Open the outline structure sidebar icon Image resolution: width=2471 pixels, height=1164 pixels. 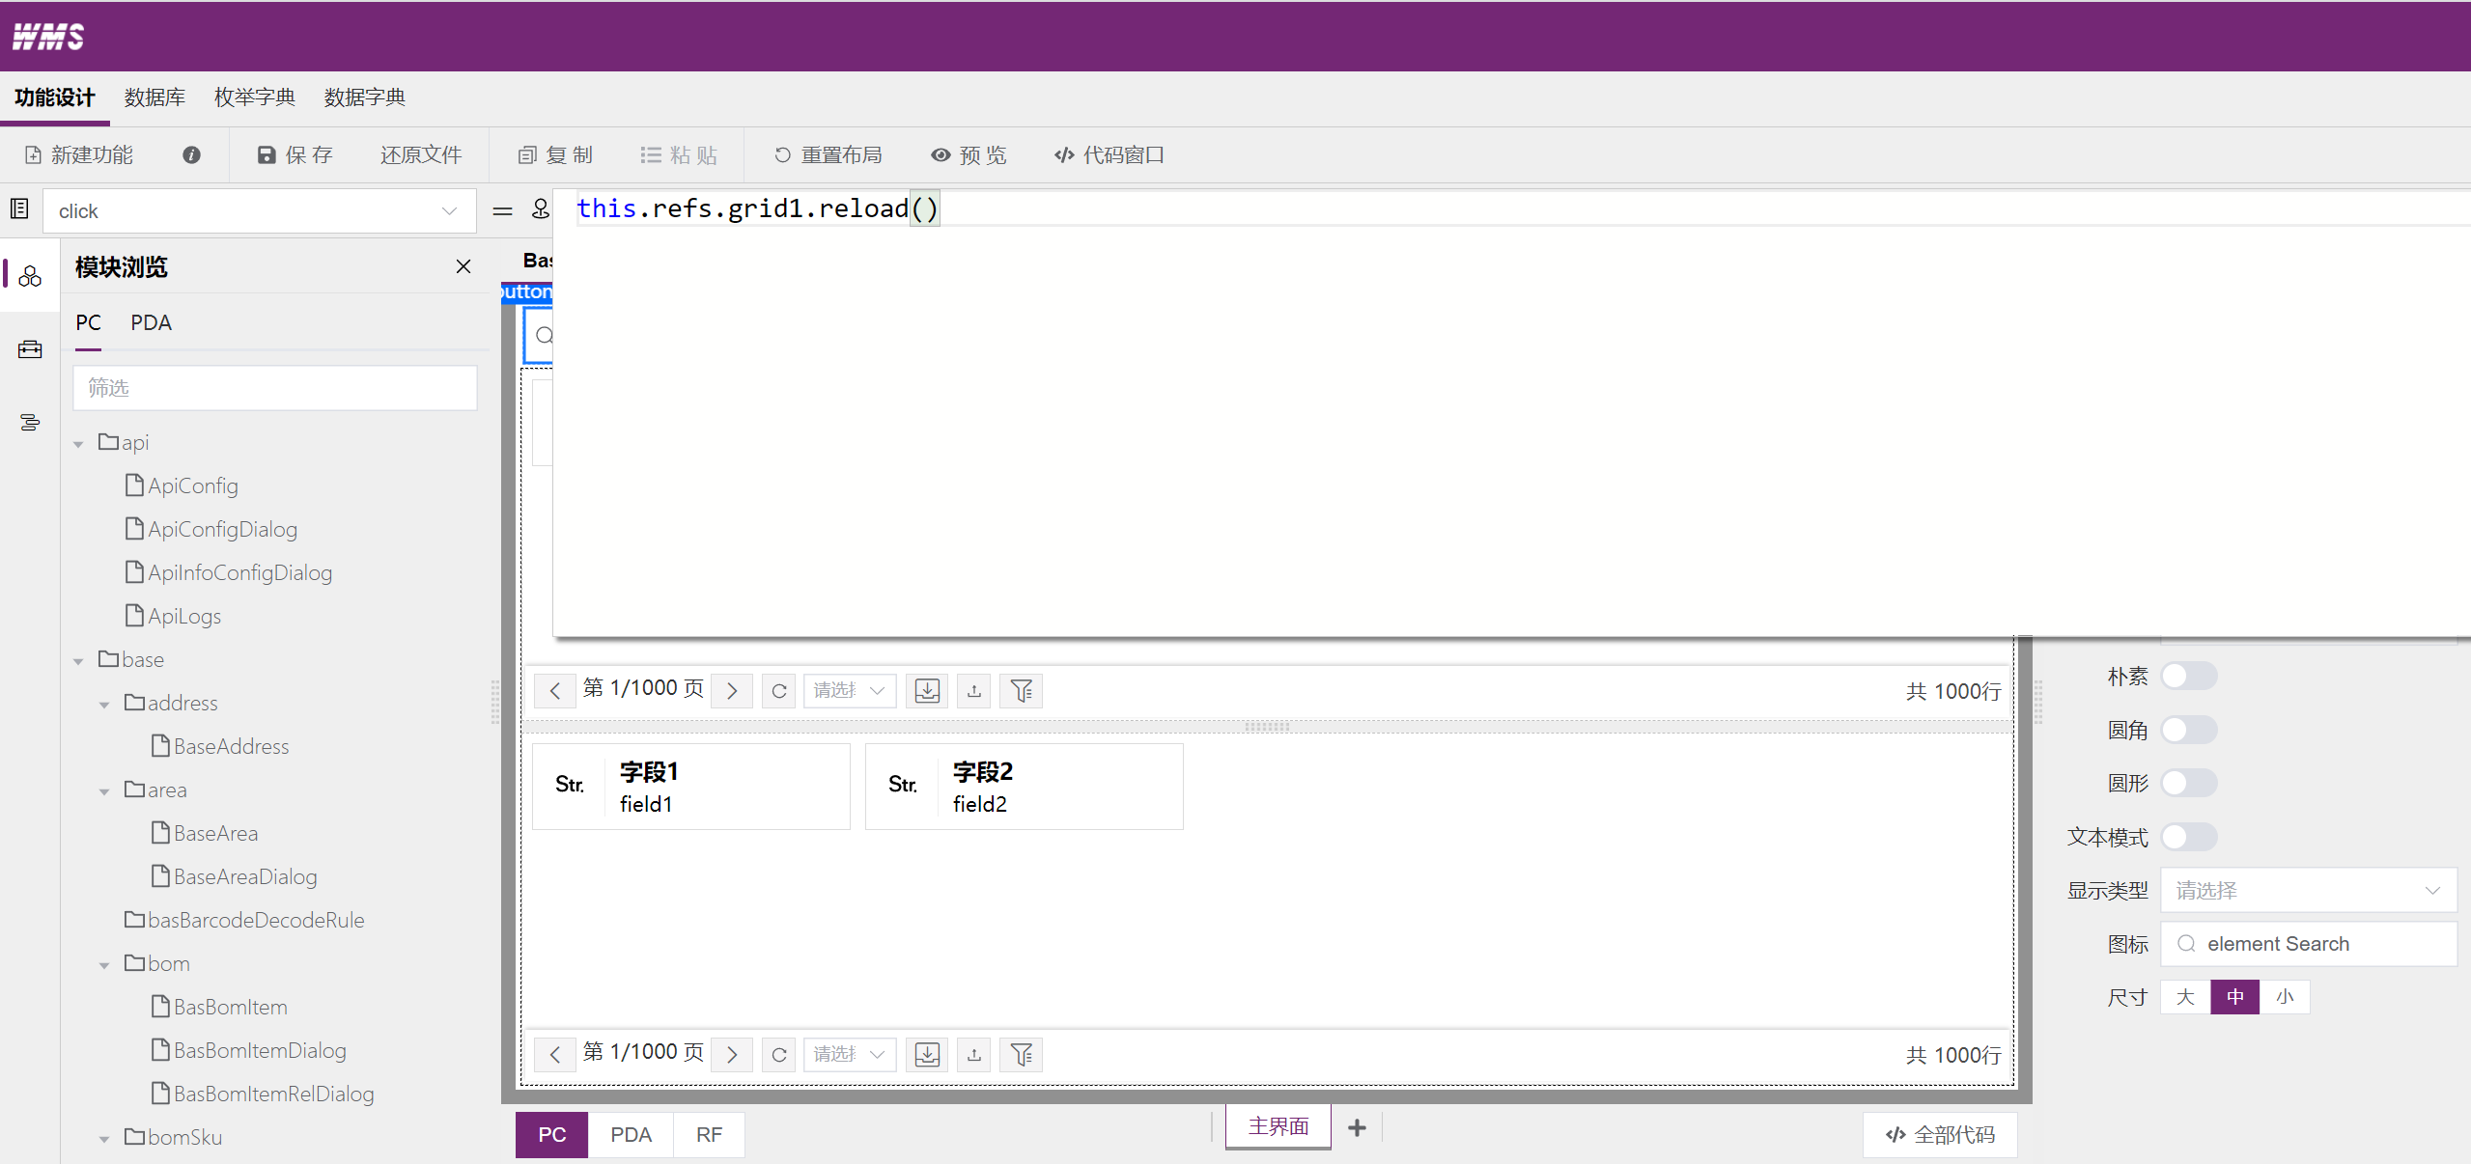point(30,423)
